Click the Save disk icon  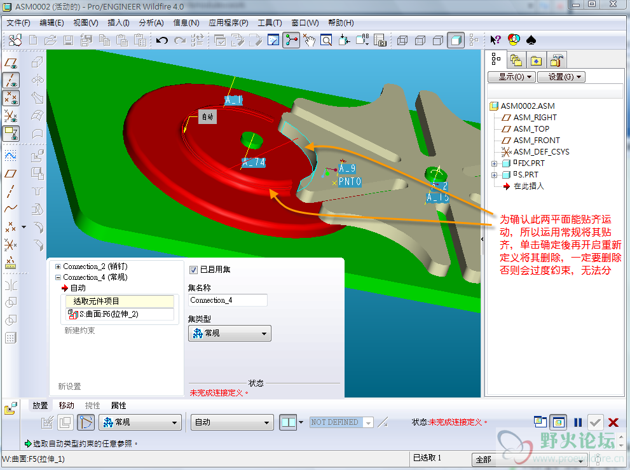click(68, 40)
